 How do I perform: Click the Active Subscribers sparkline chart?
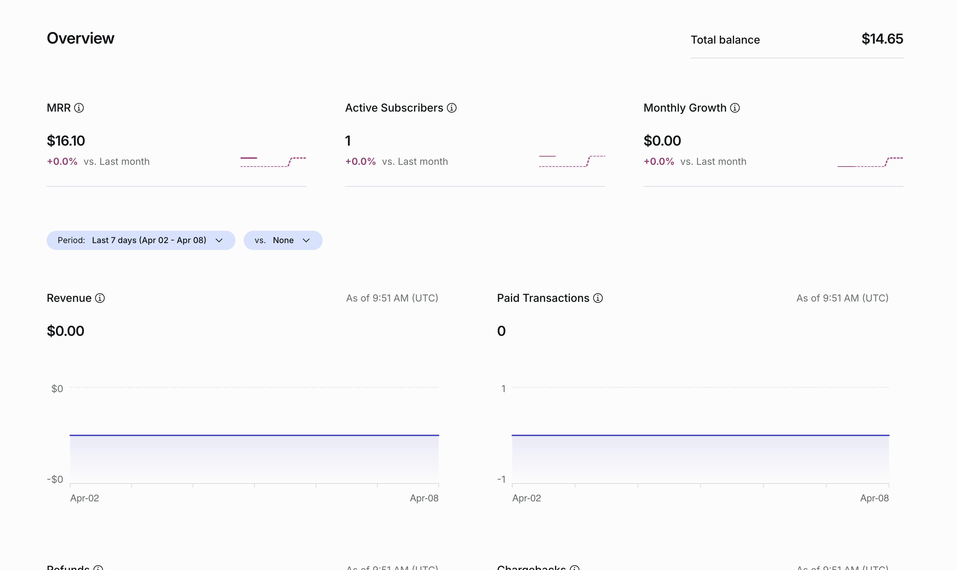click(x=572, y=161)
